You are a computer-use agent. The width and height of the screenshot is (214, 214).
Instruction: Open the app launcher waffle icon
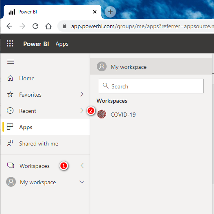coord(10,44)
